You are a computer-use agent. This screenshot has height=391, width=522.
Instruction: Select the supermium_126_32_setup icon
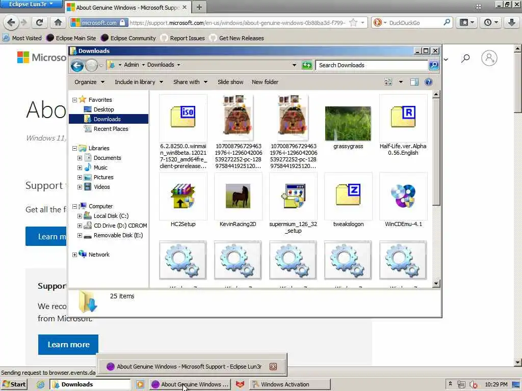pyautogui.click(x=293, y=195)
